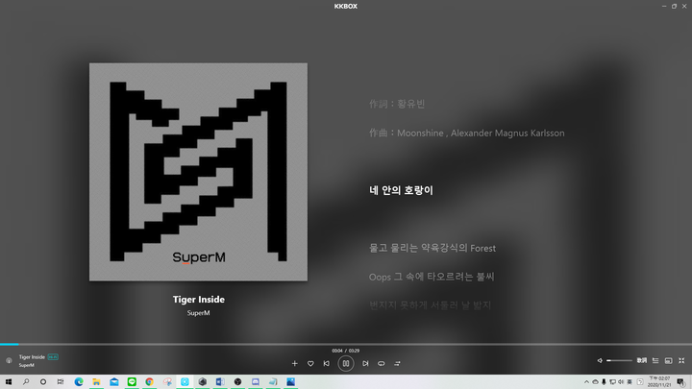
Task: Open Google Chrome from the taskbar
Action: (x=150, y=382)
